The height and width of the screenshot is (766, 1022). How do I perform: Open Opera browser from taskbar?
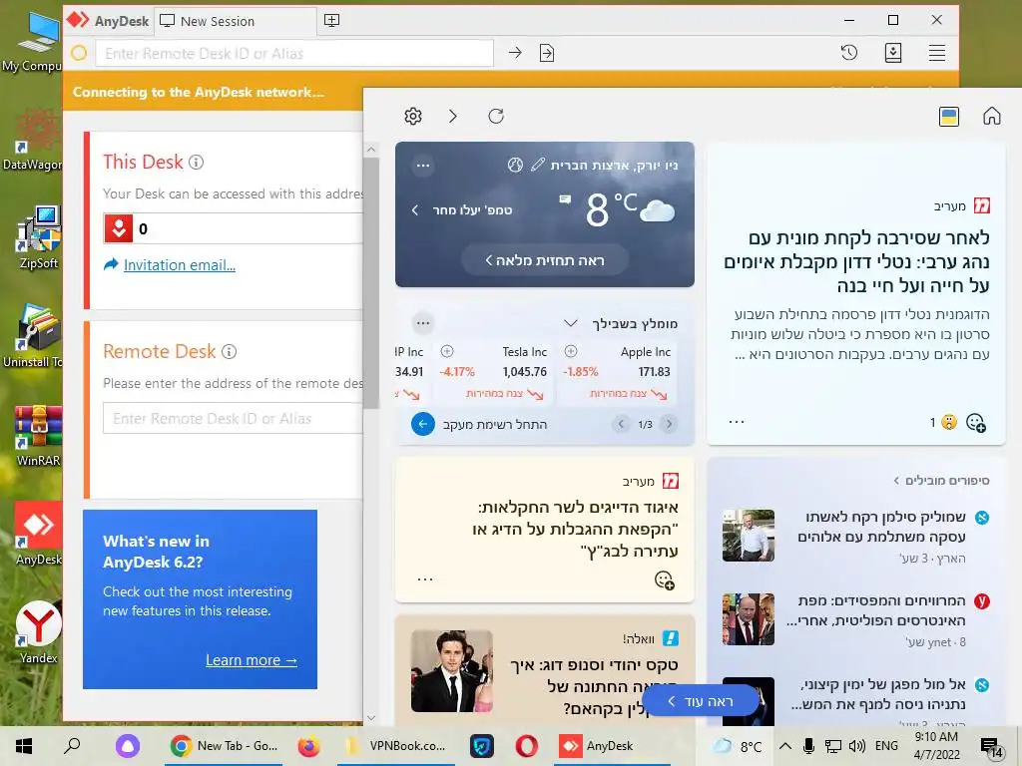[526, 746]
